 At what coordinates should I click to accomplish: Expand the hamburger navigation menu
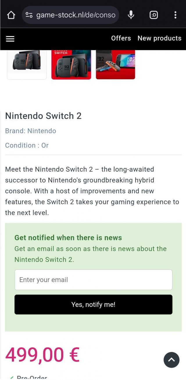pyautogui.click(x=10, y=39)
